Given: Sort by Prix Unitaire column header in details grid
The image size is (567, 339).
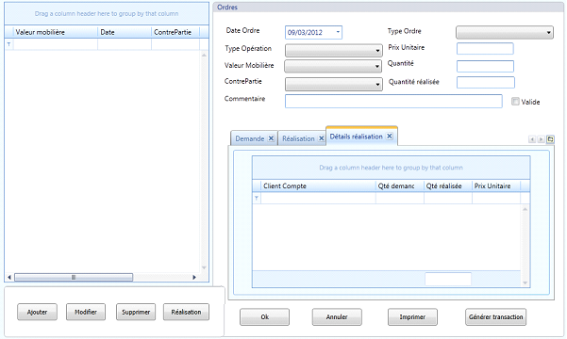Looking at the screenshot, I should (x=496, y=186).
